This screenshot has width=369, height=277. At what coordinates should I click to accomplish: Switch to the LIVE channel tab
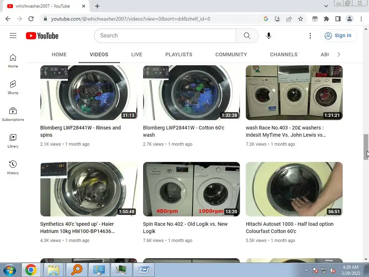tap(137, 55)
